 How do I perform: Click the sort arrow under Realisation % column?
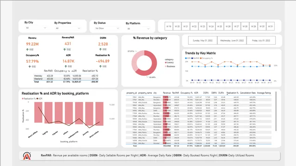coord(227,95)
